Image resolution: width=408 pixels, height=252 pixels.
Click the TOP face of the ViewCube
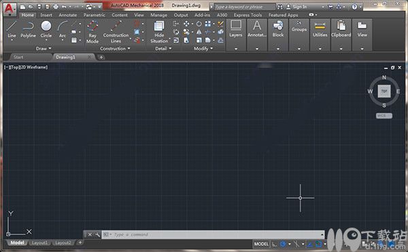pos(384,91)
